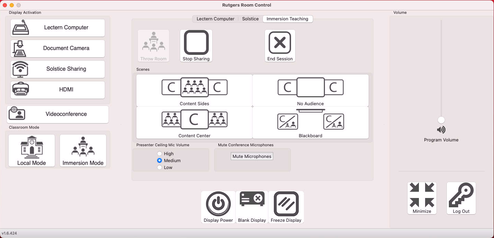Select the High mic volume option
Viewport: 494px width, 238px height.
point(159,153)
